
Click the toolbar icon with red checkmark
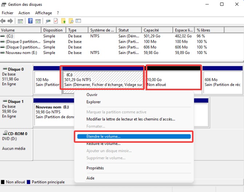point(56,21)
